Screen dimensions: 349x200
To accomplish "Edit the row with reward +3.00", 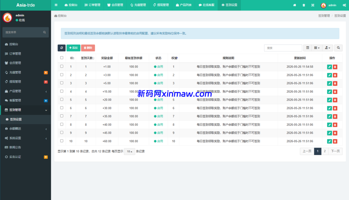I will click(x=330, y=75).
